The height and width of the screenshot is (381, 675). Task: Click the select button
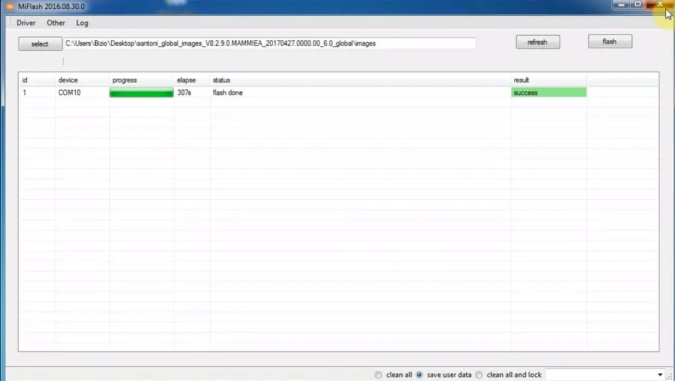click(x=40, y=44)
